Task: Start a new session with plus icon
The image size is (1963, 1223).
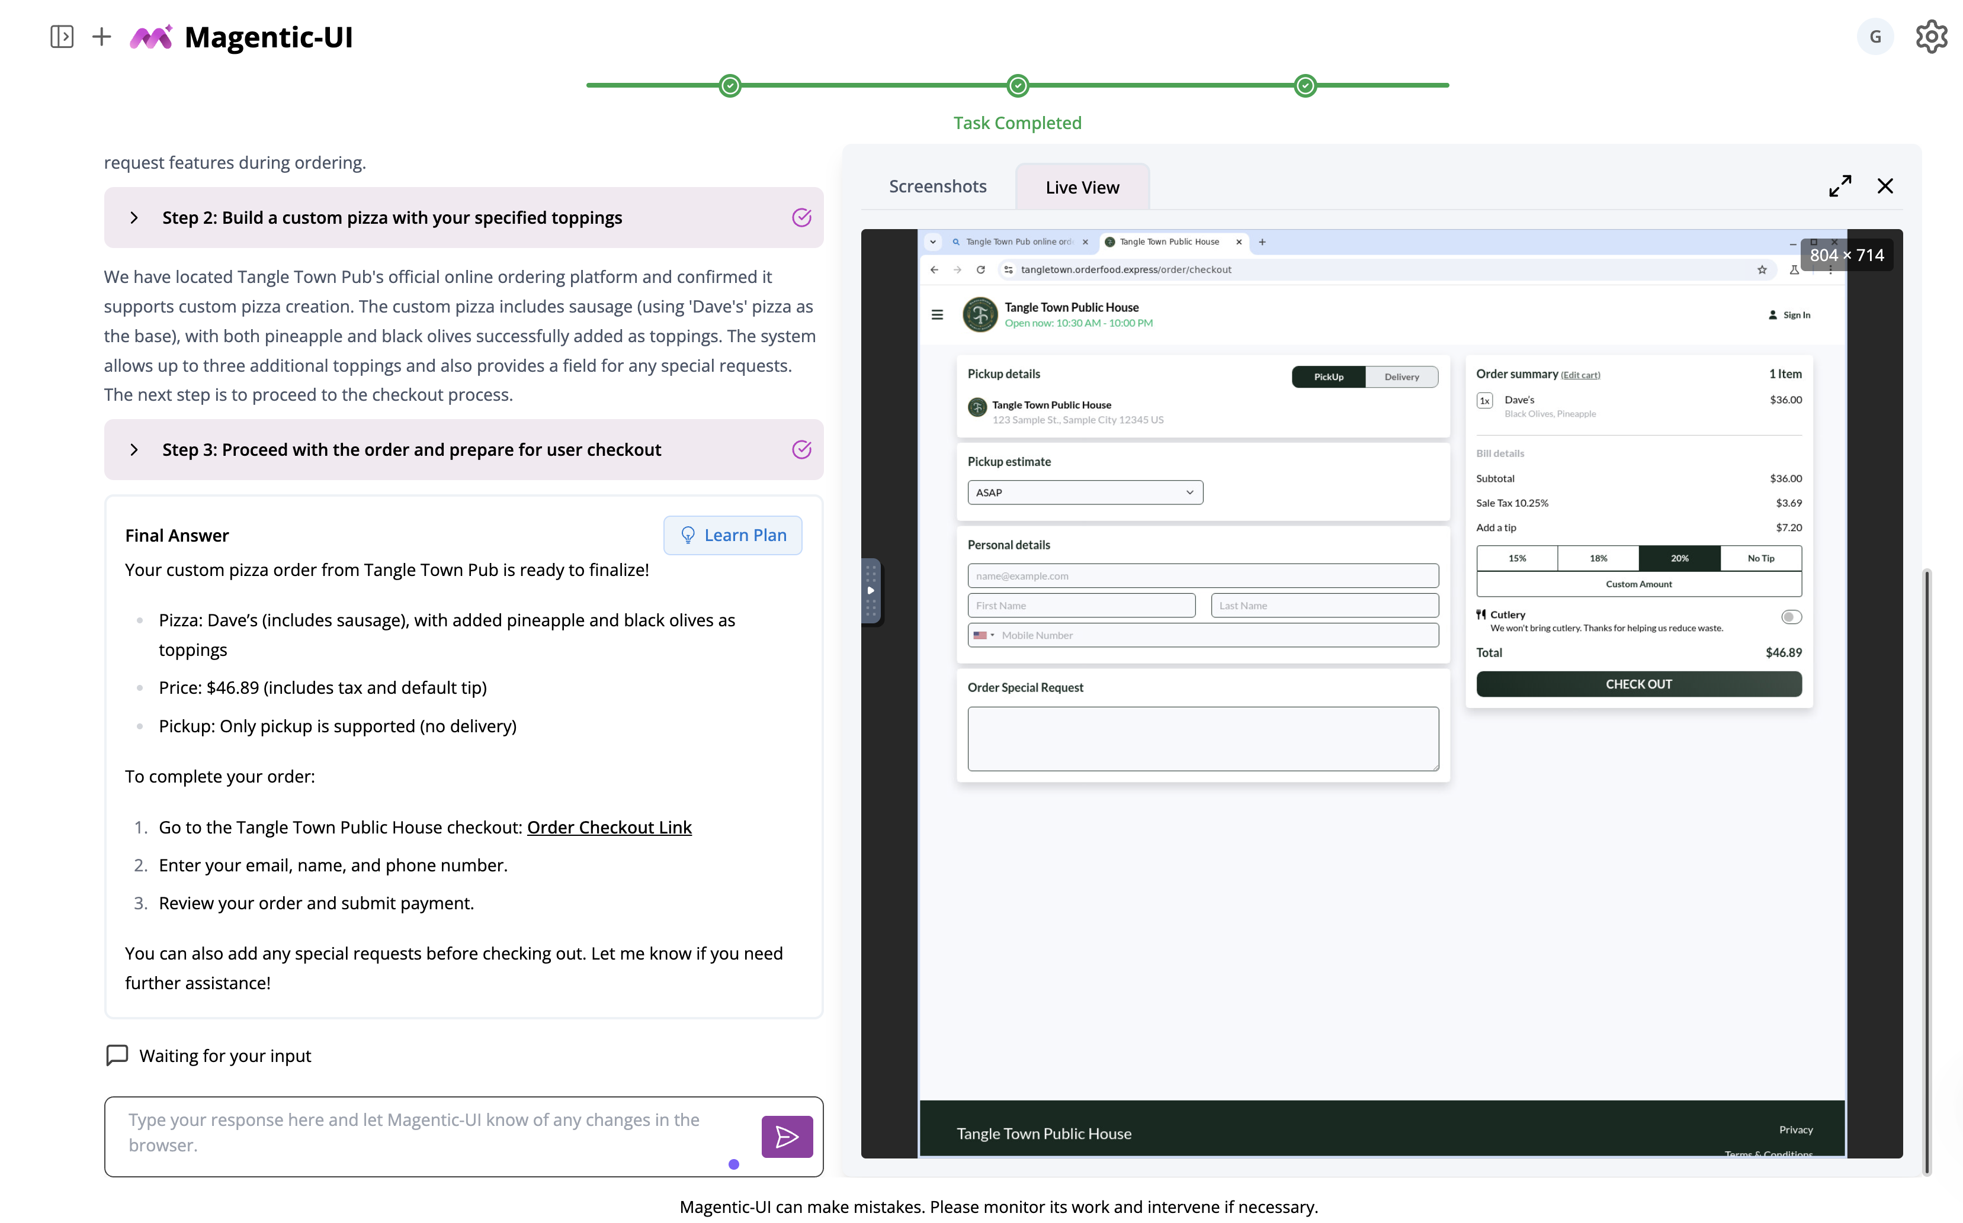Action: tap(102, 36)
